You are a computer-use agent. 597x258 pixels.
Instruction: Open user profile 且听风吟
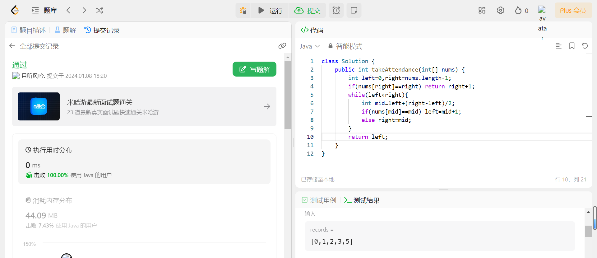tap(33, 76)
